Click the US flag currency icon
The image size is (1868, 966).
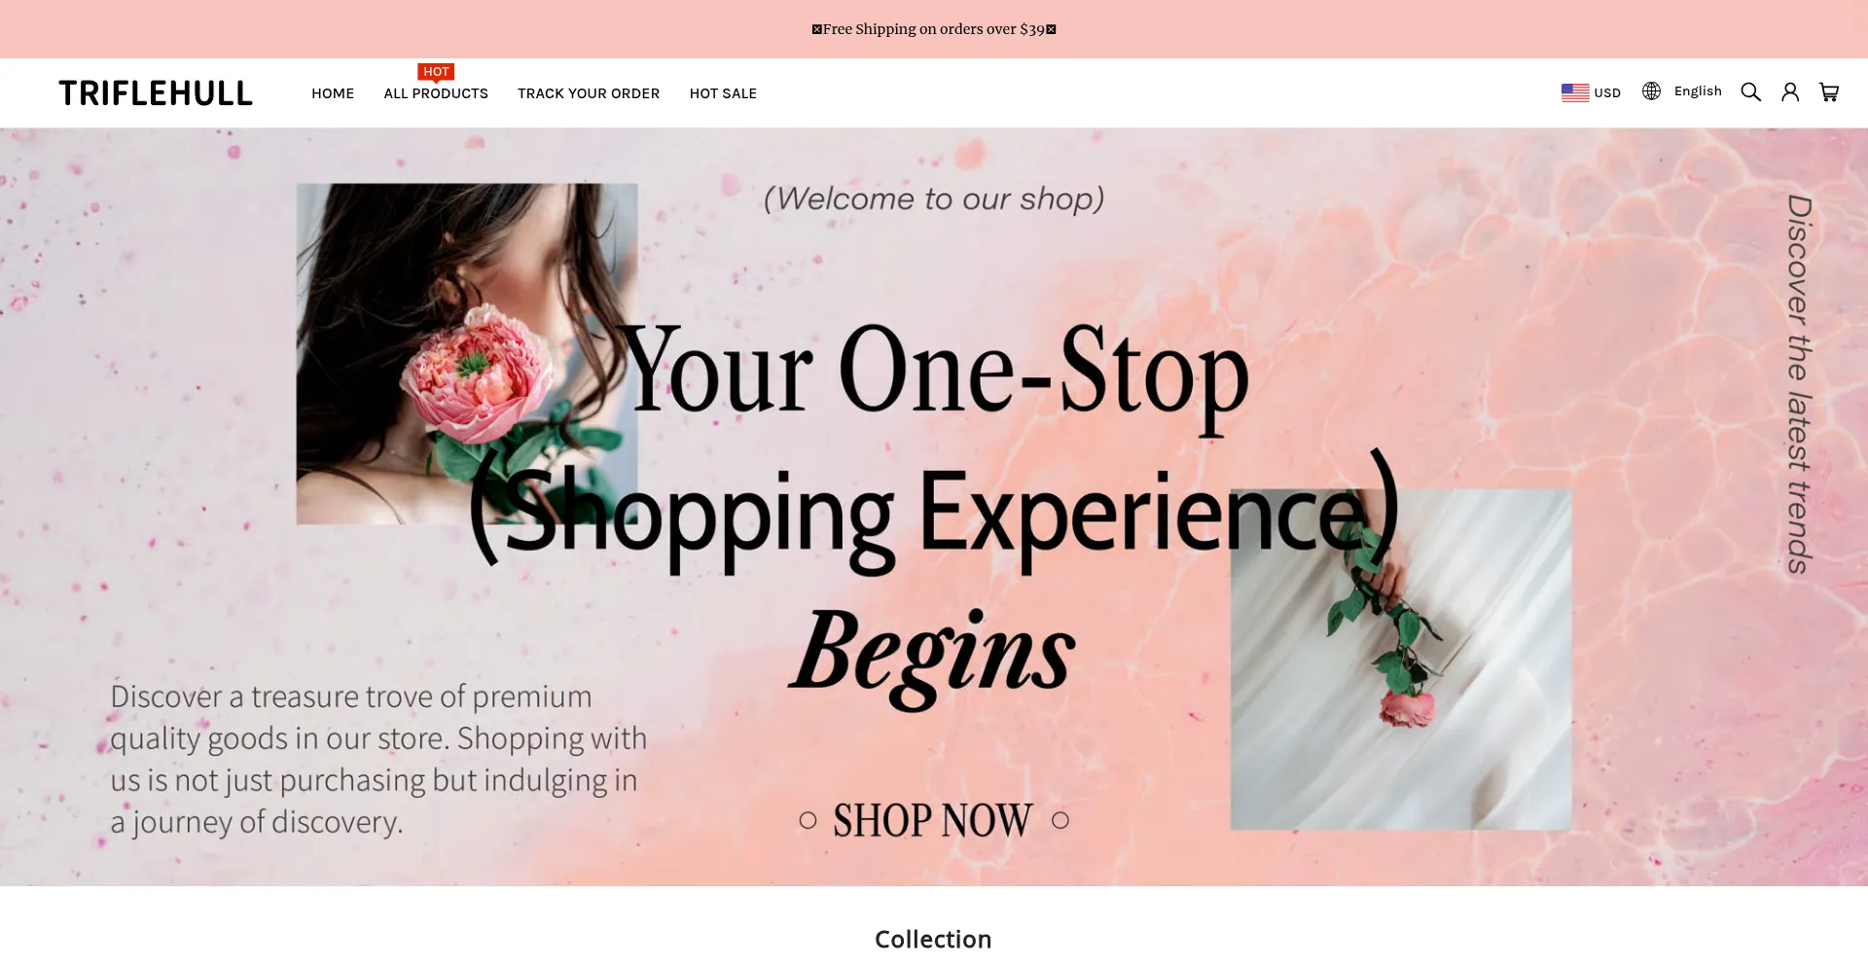click(x=1575, y=92)
